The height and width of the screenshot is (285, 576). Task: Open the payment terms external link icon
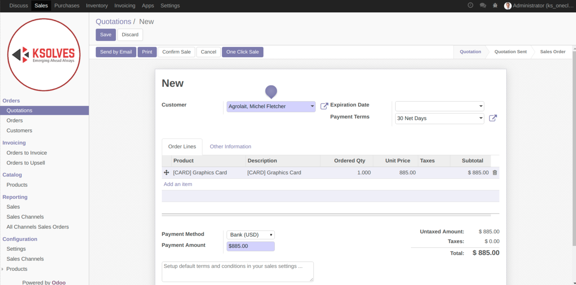click(x=493, y=118)
